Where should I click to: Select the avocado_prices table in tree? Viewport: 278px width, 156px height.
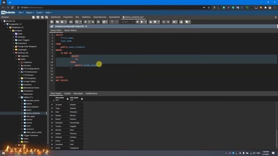coord(33,101)
